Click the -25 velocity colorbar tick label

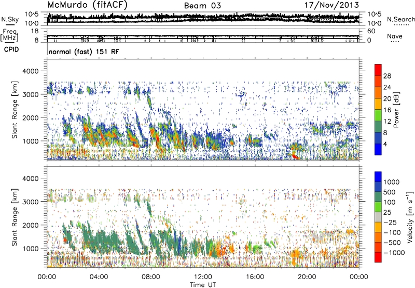coord(390,222)
